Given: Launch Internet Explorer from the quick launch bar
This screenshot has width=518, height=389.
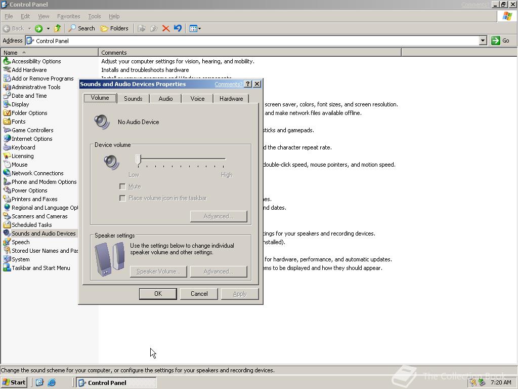Looking at the screenshot, I should click(52, 382).
